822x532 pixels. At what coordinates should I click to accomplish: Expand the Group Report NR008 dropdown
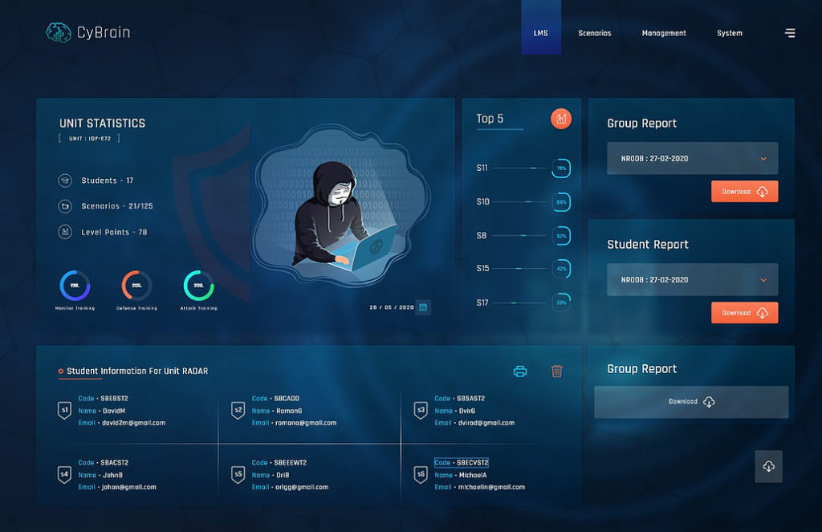[691, 158]
